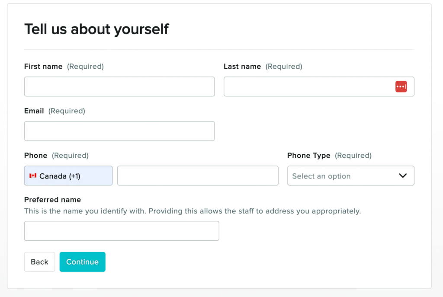
Task: Open the Canada (+1) country code selector
Action: 68,176
